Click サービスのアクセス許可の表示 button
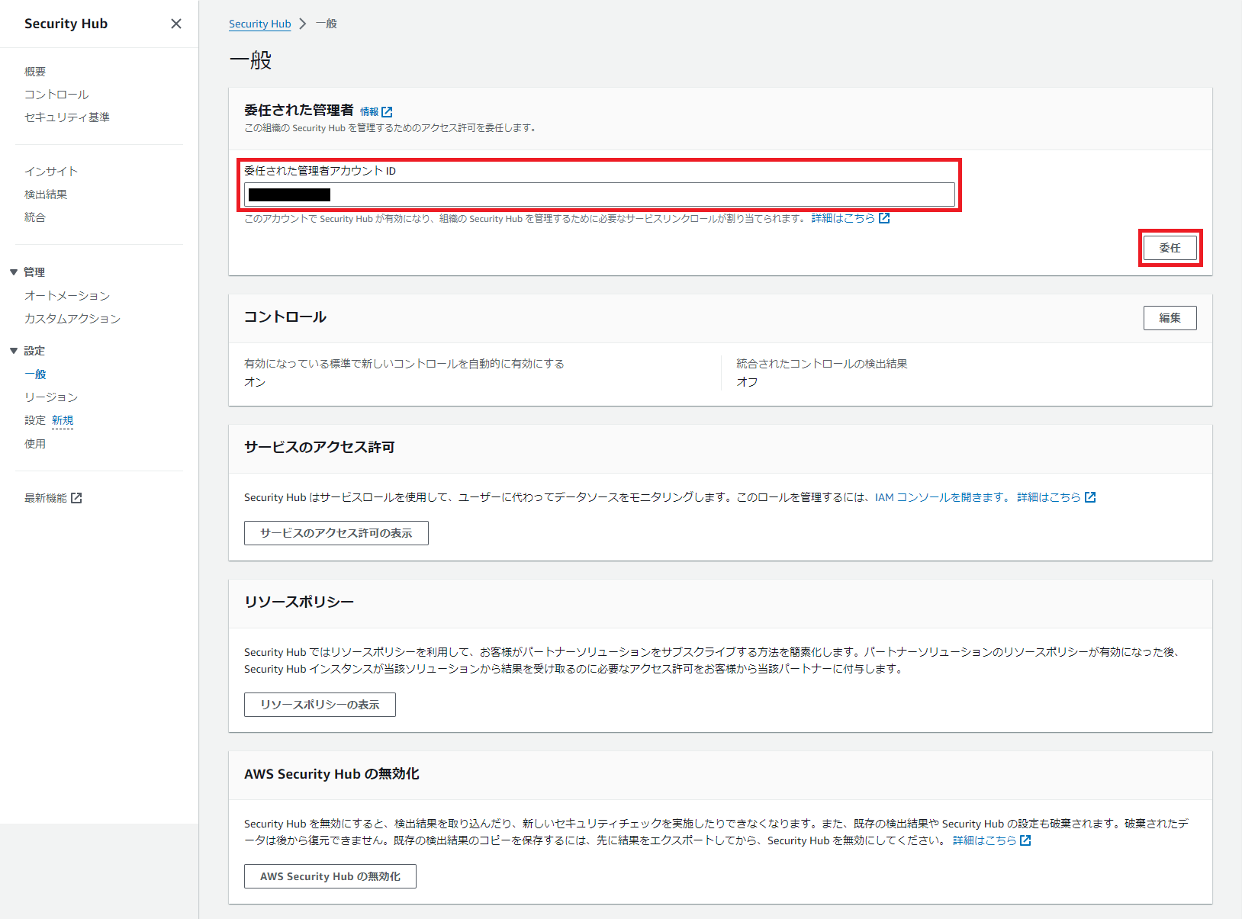 tap(336, 533)
